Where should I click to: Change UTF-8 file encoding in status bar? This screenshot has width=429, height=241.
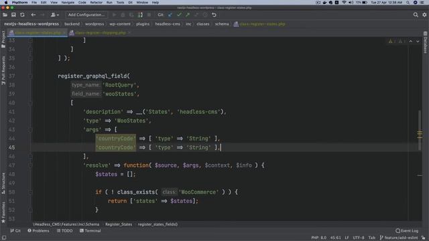[x=359, y=238]
